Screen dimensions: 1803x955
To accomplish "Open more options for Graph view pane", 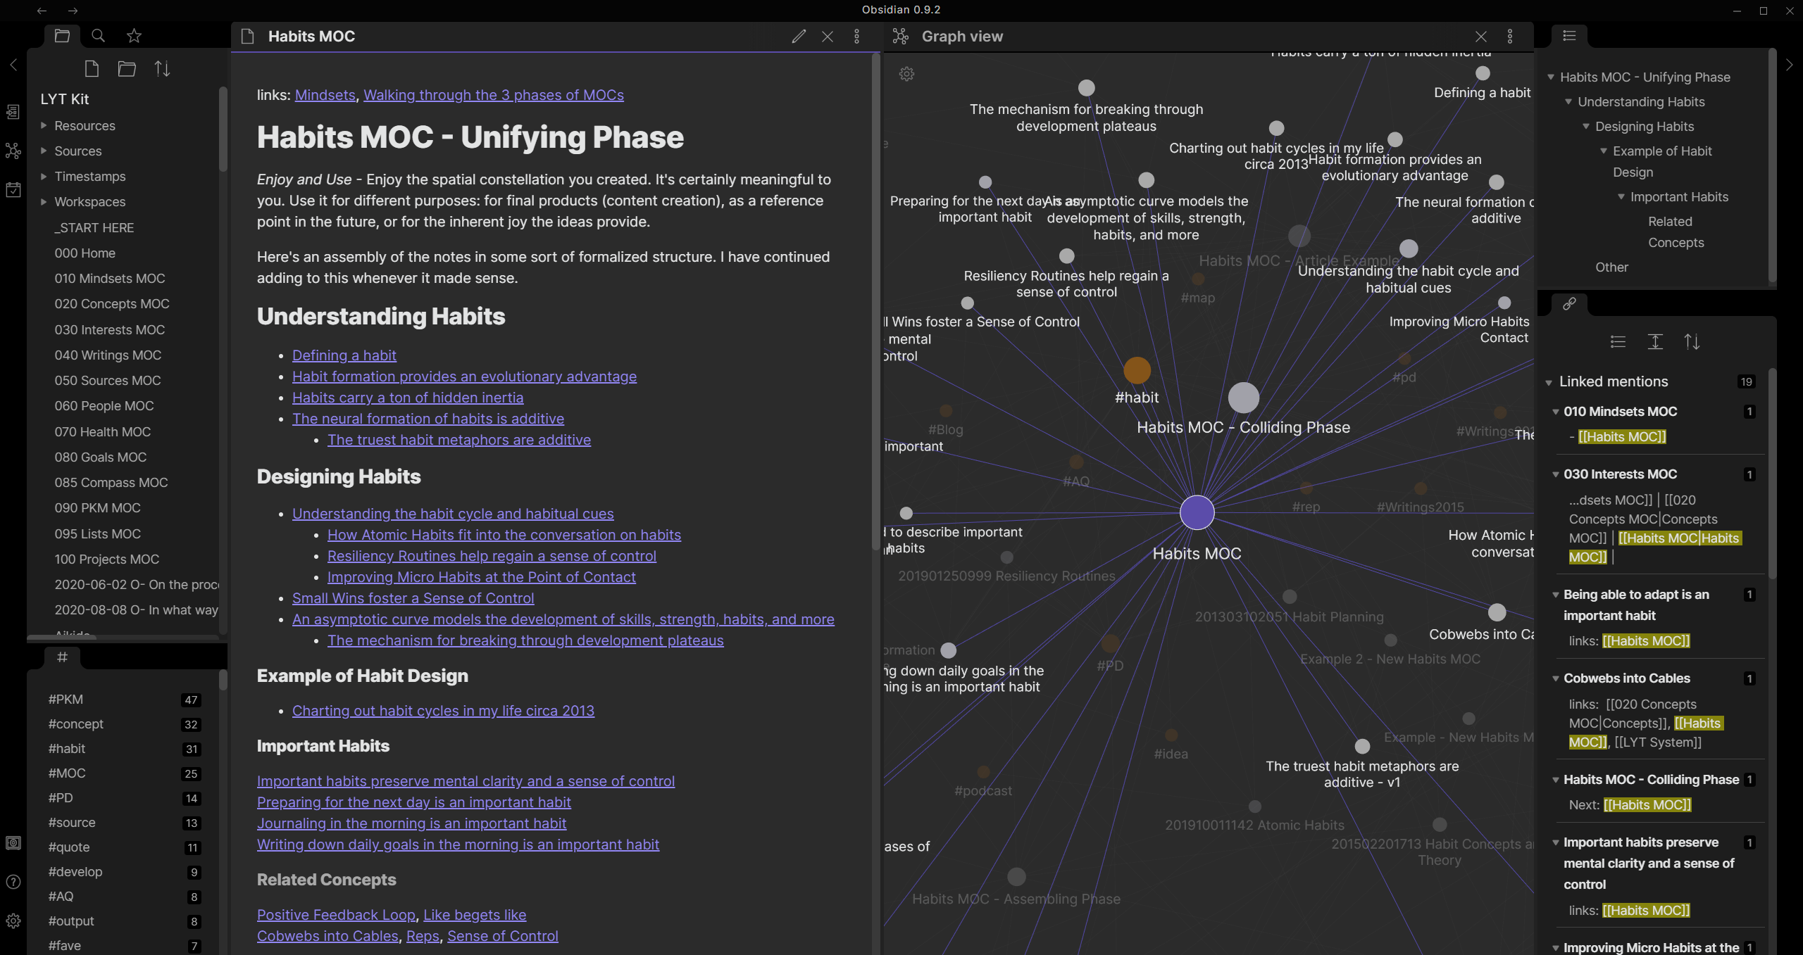I will [1510, 37].
